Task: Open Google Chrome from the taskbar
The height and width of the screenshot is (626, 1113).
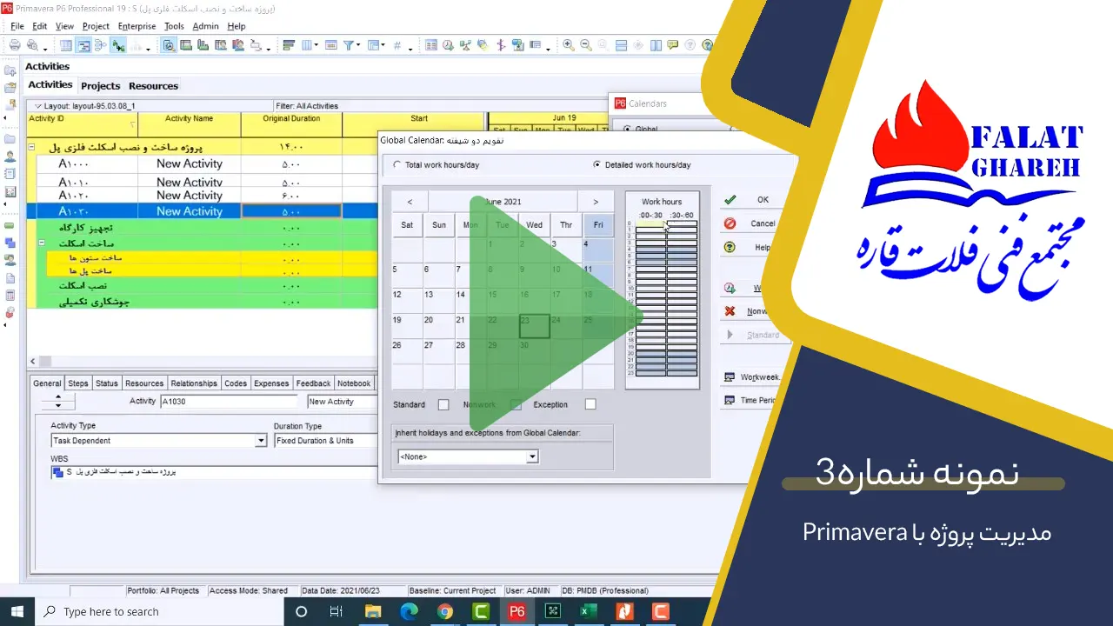Action: pyautogui.click(x=445, y=611)
